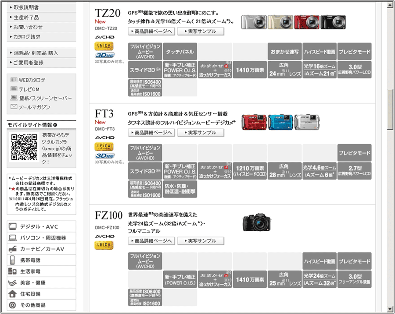Click the FZ100 Leica badge

point(104,245)
